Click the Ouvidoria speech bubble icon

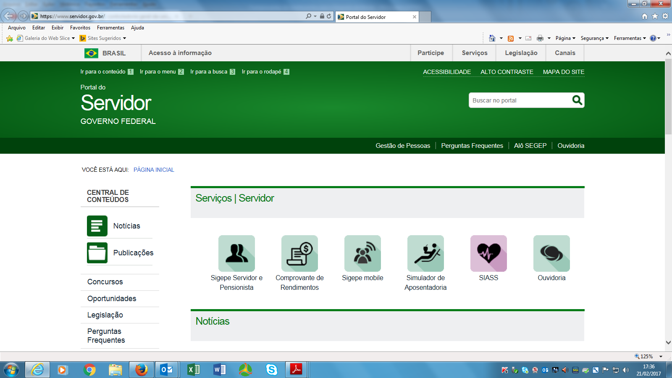[551, 253]
